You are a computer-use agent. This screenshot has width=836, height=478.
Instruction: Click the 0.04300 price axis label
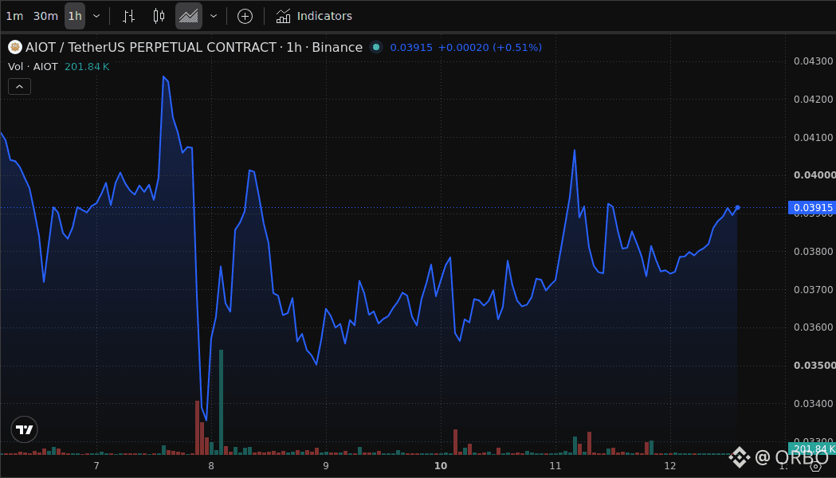(814, 61)
